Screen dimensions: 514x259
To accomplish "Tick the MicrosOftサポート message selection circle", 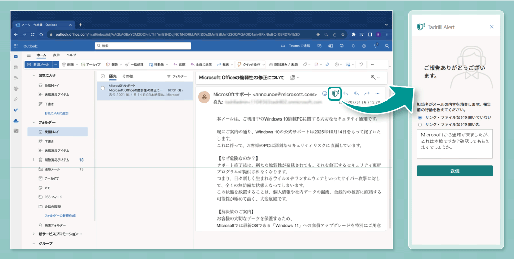I will click(x=103, y=88).
